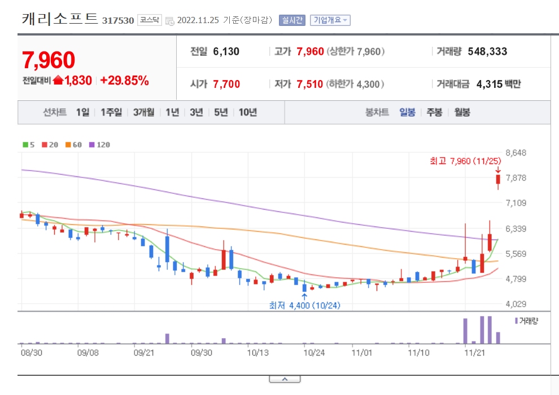The width and height of the screenshot is (559, 395).
Task: Click the 최저 4,400 (10/24) low marker
Action: (x=305, y=305)
